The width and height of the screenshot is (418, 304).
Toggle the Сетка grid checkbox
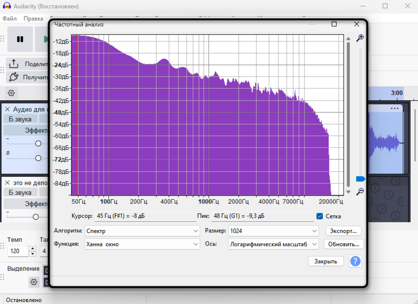(x=320, y=216)
